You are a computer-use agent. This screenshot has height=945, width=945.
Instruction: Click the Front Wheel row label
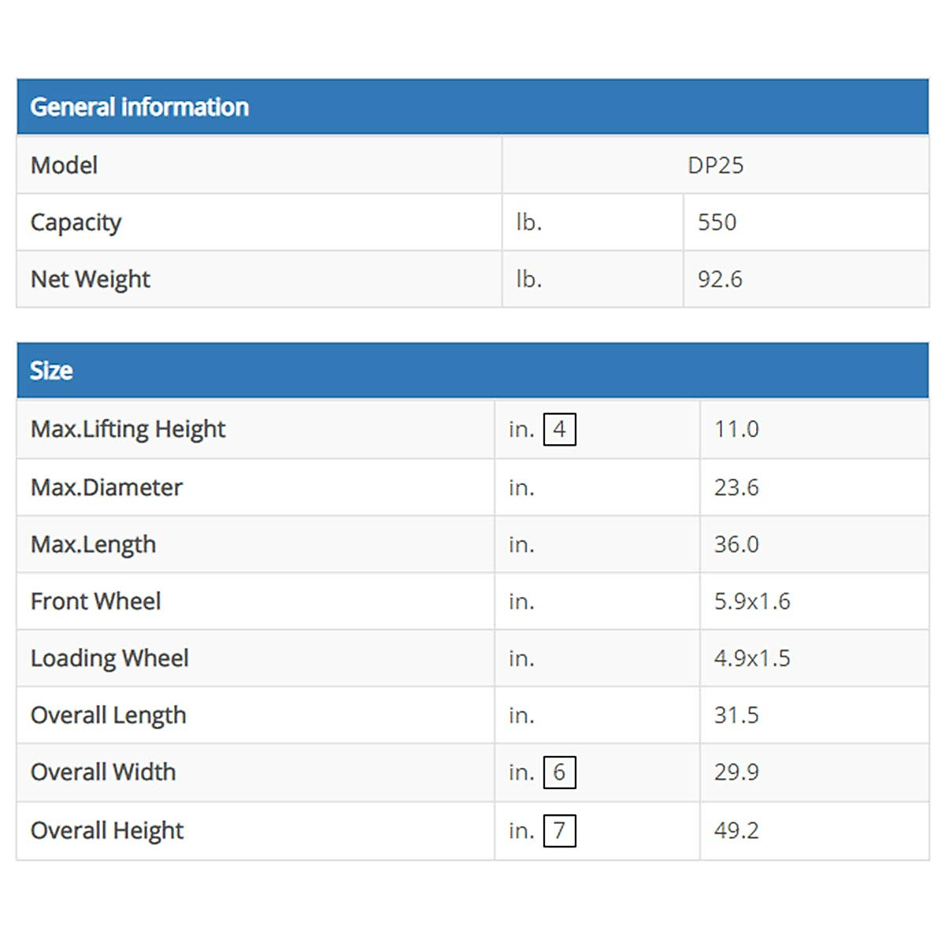[95, 602]
